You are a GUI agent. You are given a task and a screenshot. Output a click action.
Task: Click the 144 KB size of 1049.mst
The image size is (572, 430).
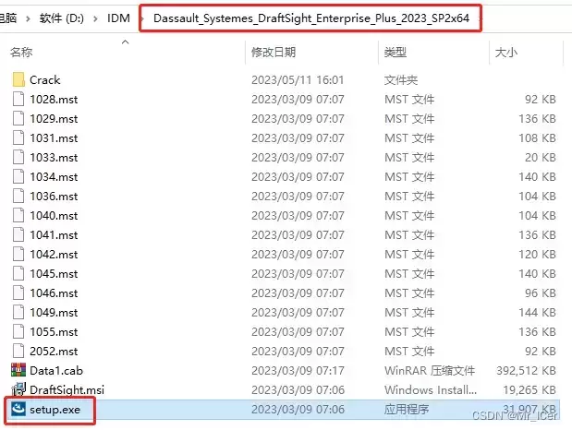(x=537, y=312)
